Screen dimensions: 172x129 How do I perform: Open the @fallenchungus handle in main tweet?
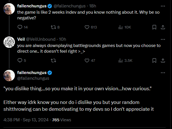(33, 78)
